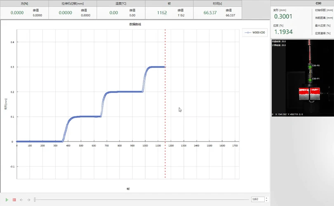Image resolution: width=334 pixels, height=206 pixels.
Task: Click the strain value 1.1934
Action: tap(283, 32)
